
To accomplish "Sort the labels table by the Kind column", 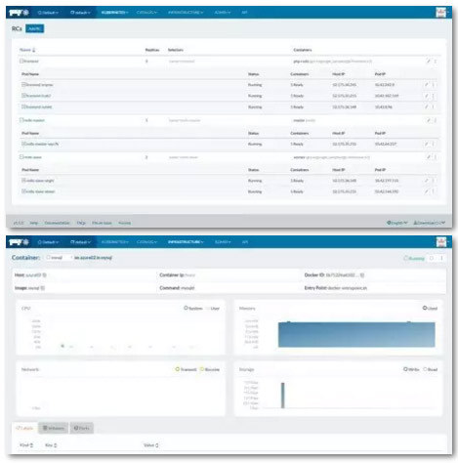I will [26, 445].
